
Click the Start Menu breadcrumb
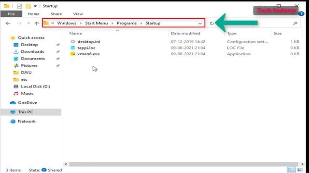point(97,23)
